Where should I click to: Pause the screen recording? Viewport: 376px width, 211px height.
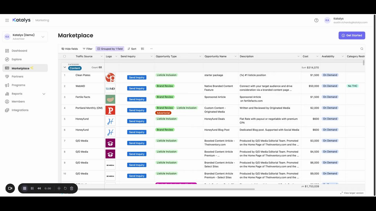pyautogui.click(x=32, y=188)
